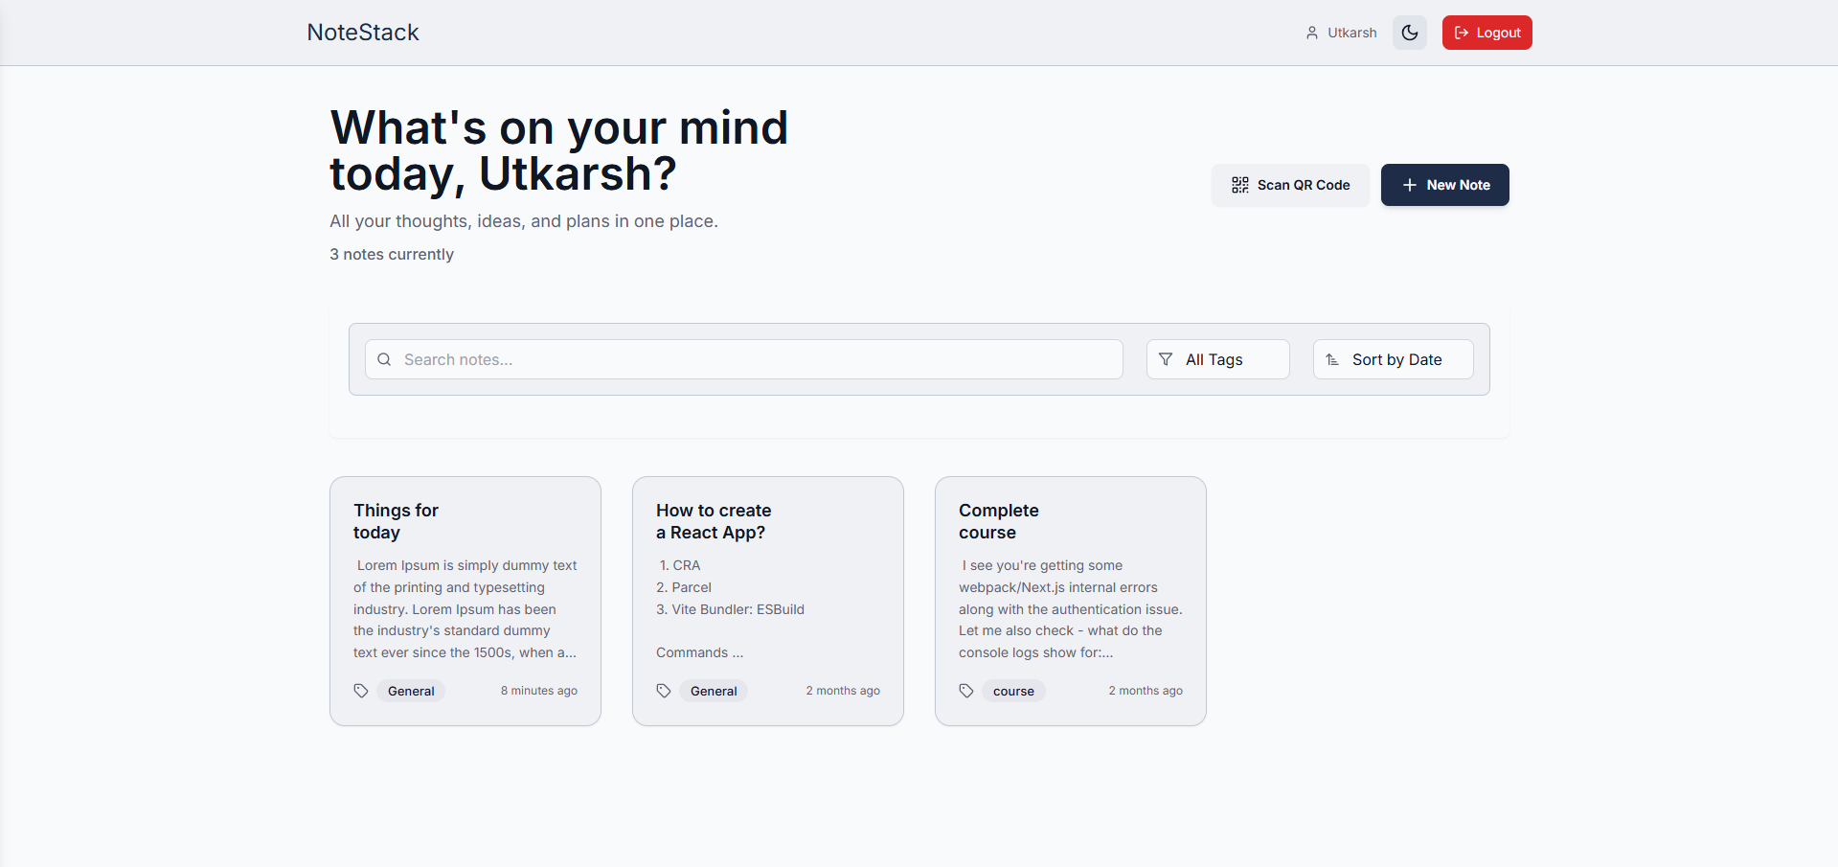
Task: Click the sort order icon
Action: point(1332,359)
